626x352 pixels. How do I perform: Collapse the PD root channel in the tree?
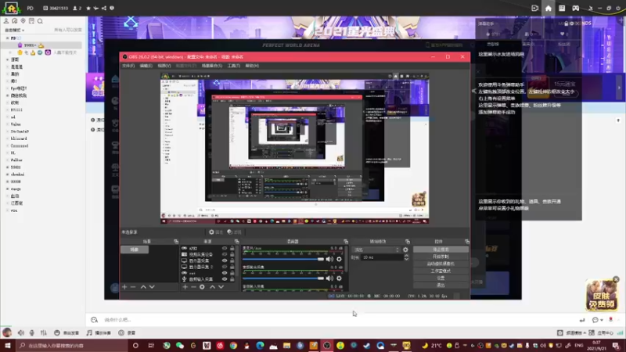coord(7,38)
